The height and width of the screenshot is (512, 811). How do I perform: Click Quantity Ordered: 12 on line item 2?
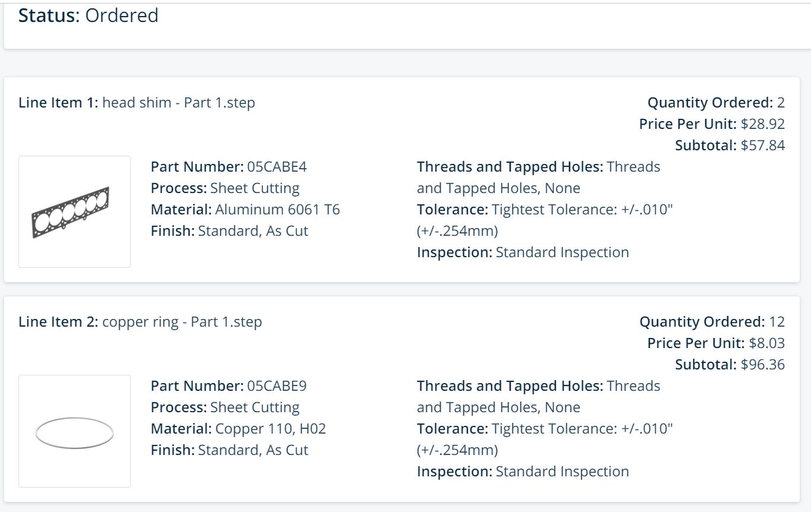(712, 322)
